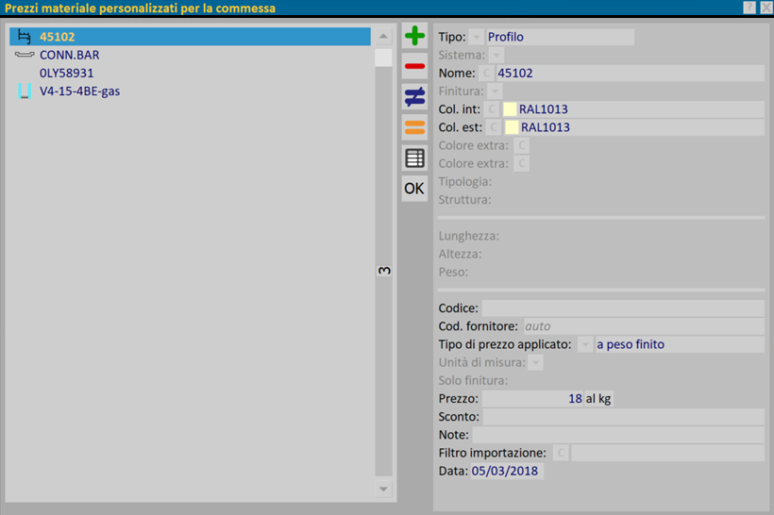The image size is (774, 515).
Task: Open the Tipo dropdown arrow
Action: click(x=477, y=38)
